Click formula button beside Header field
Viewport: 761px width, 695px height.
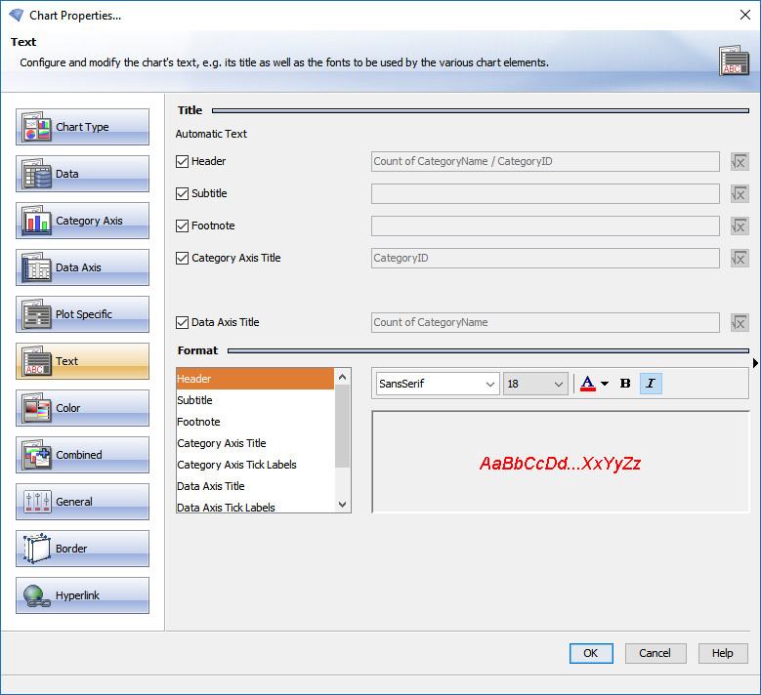point(740,162)
